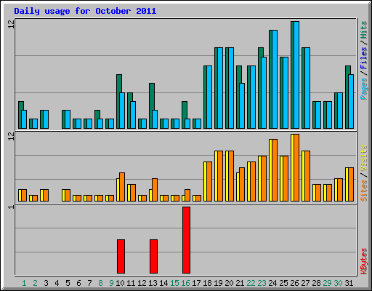This screenshot has height=291, width=372.
Task: Click day label 17 on the x-axis
Action: (196, 283)
